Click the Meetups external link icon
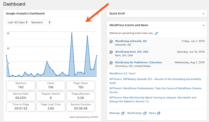The width and height of the screenshot is (209, 122). point(123,113)
